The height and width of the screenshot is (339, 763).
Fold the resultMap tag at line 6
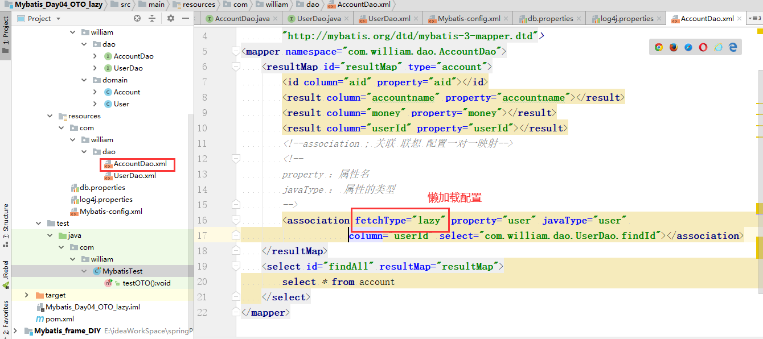click(x=237, y=67)
